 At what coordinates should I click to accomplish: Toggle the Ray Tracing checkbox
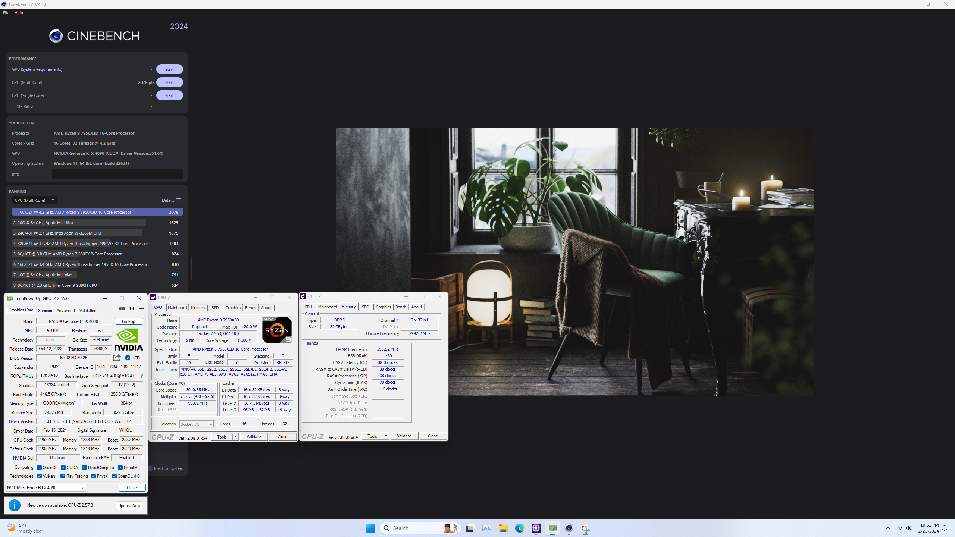[63, 476]
